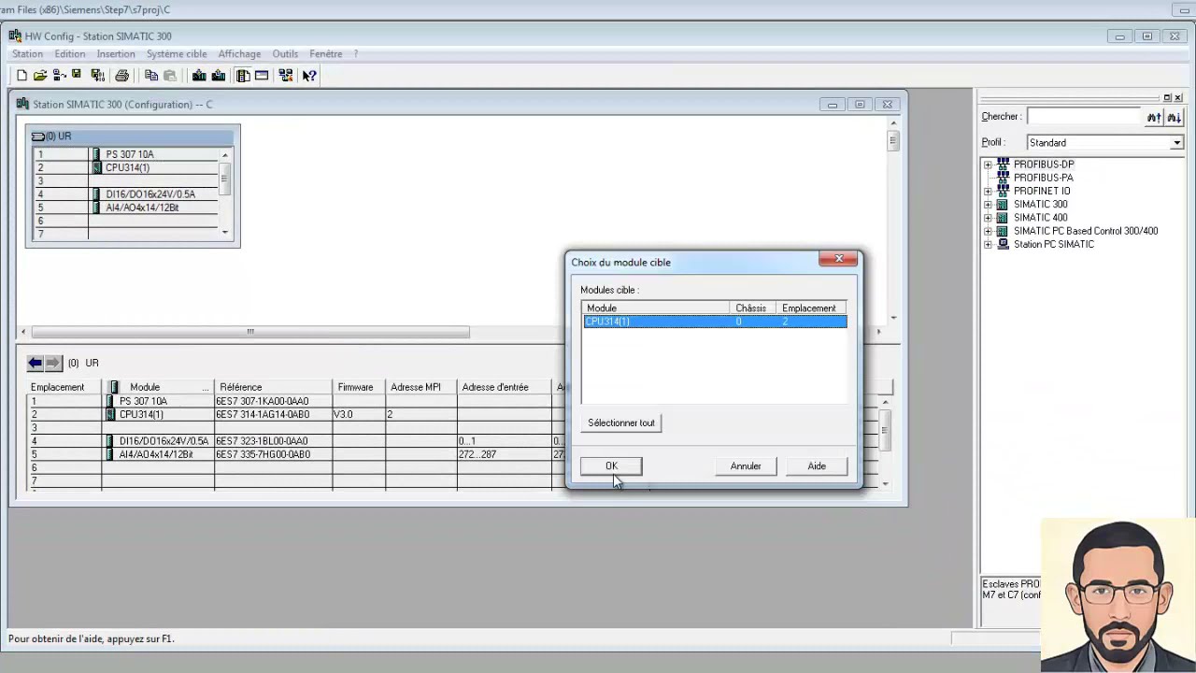Select the PROFIBUS-PA catalog item
The height and width of the screenshot is (673, 1196).
pyautogui.click(x=1043, y=178)
